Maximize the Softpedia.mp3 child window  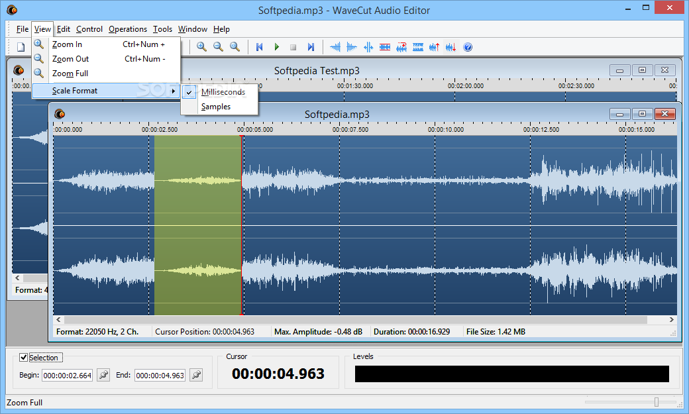point(642,115)
